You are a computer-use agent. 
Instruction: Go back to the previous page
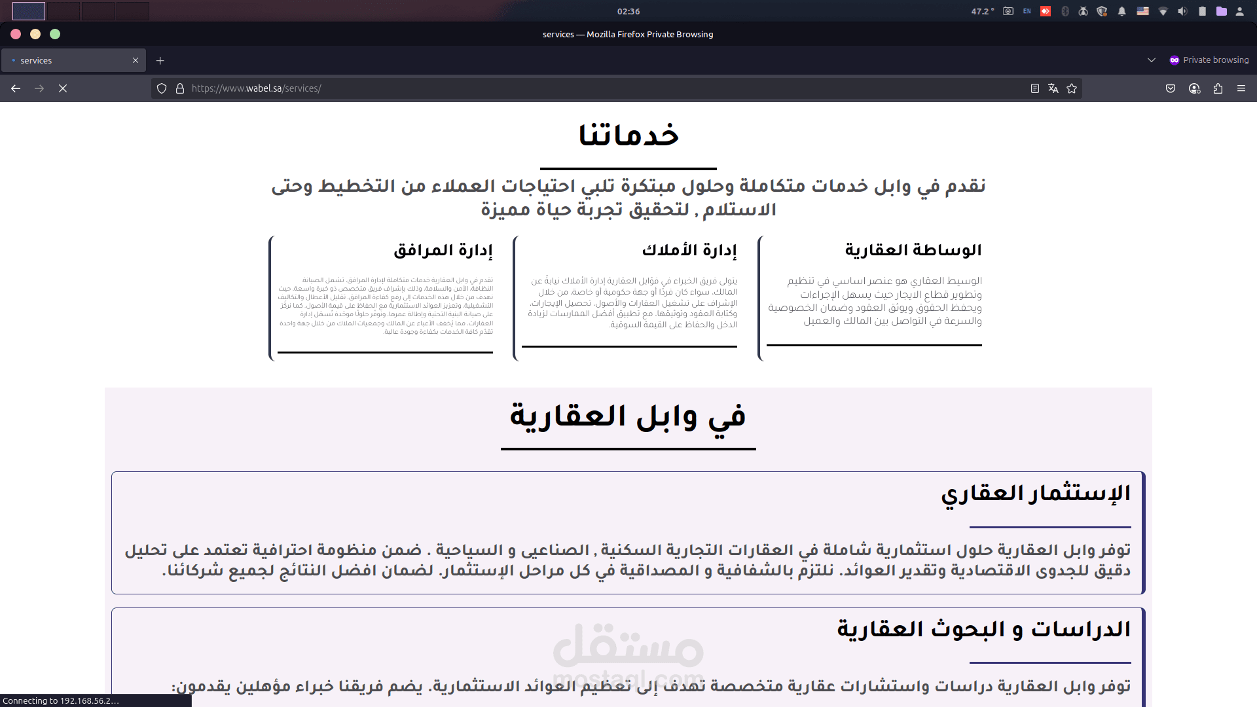(x=16, y=88)
